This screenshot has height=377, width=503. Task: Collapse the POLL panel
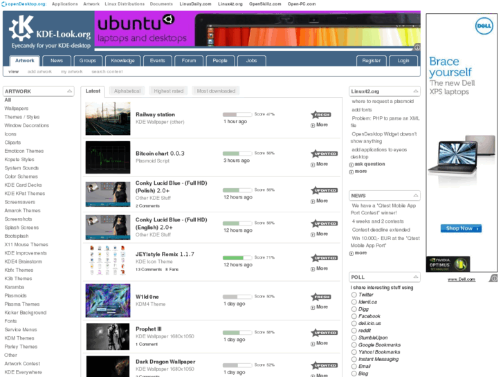coord(415,277)
